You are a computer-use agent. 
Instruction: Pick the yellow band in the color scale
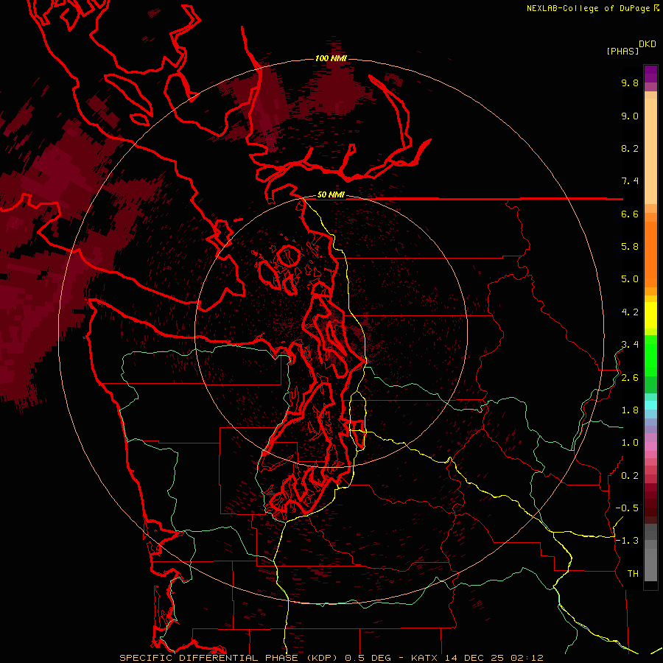650,315
